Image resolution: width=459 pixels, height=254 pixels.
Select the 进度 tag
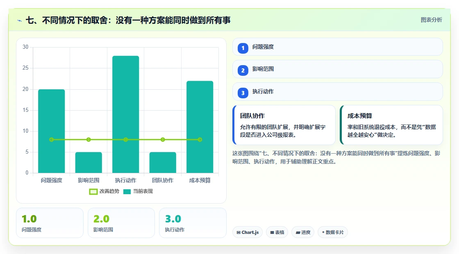pyautogui.click(x=303, y=232)
